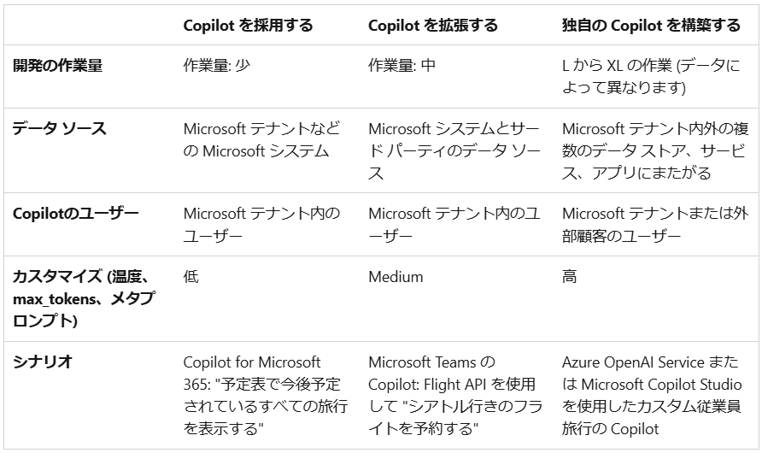Click the 'Copilot for Microsoft 365' scenario cell
Image resolution: width=762 pixels, height=453 pixels.
tap(266, 395)
